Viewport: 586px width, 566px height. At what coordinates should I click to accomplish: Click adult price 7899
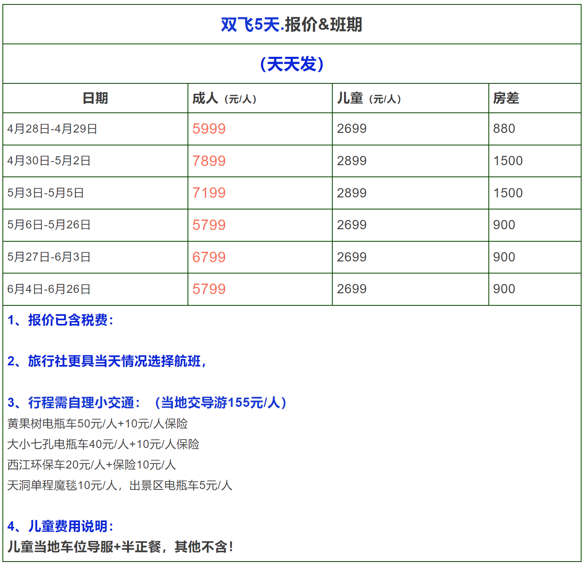[x=209, y=161]
